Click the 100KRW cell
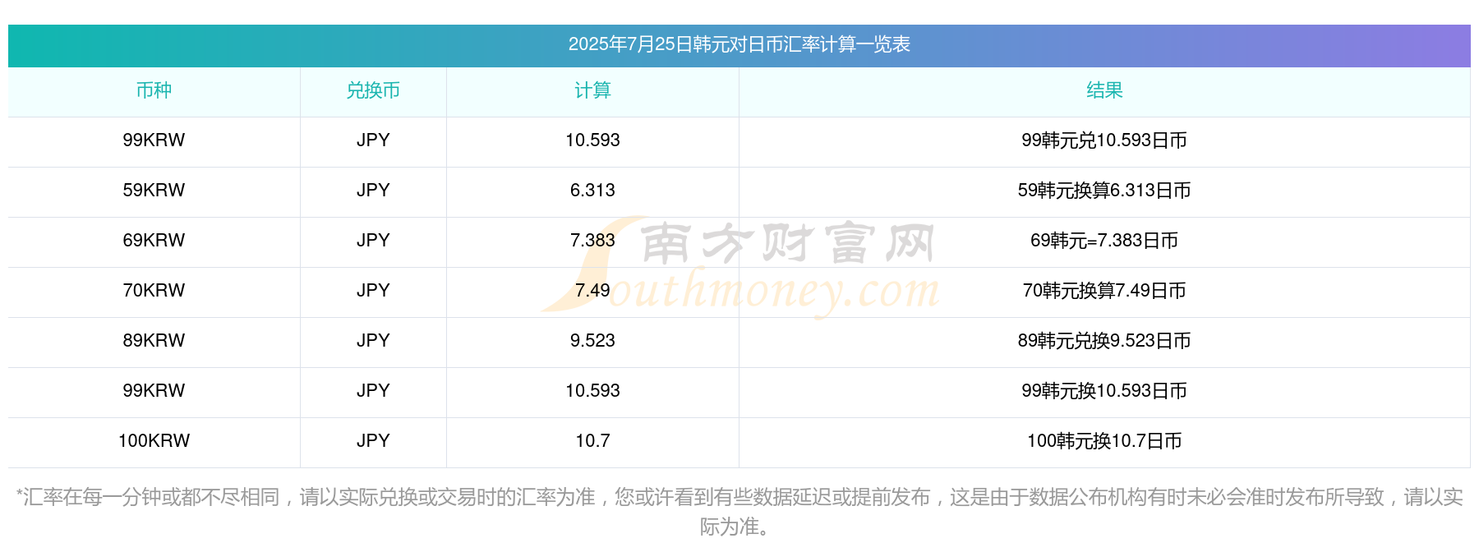 (x=154, y=441)
